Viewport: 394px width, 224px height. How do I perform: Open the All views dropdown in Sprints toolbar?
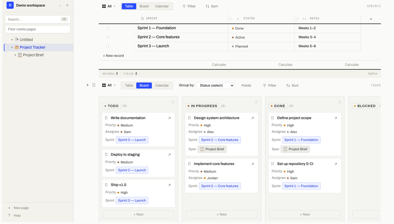[109, 6]
